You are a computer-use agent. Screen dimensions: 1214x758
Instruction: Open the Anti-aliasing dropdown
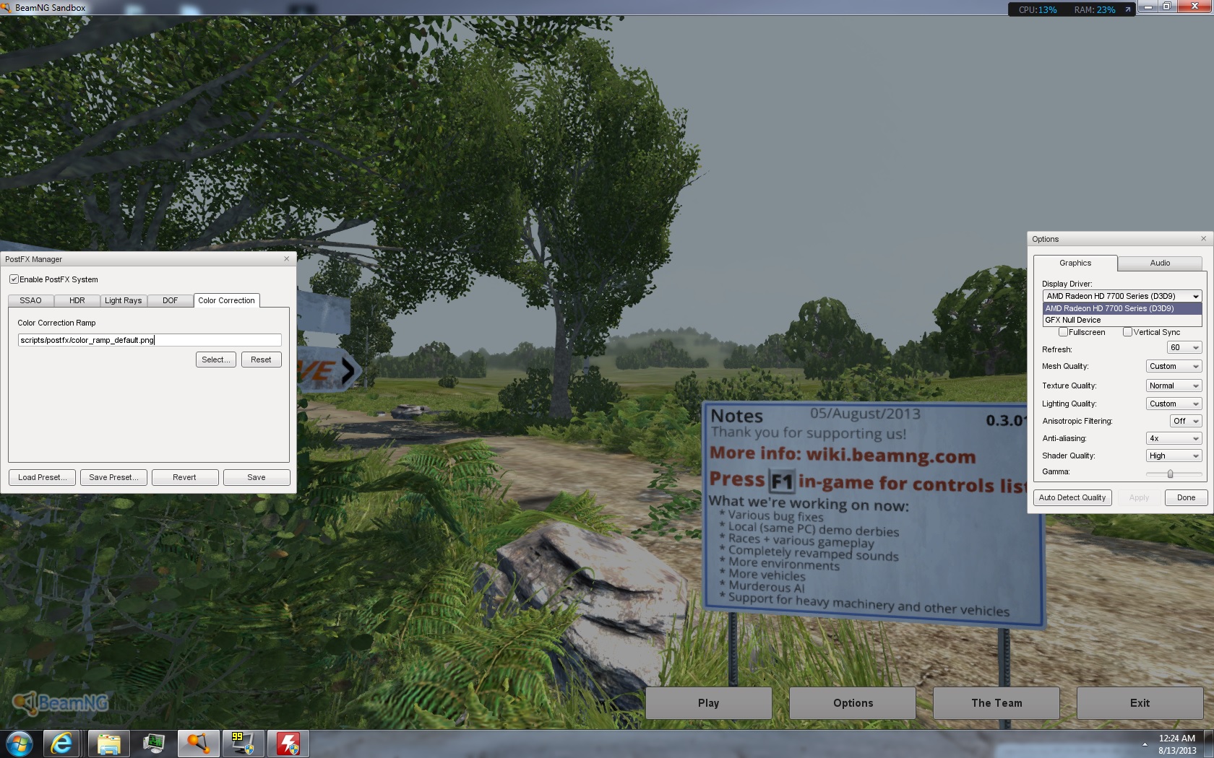1174,438
